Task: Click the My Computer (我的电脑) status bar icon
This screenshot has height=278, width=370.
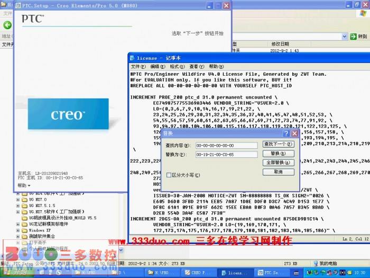Action: point(315,263)
